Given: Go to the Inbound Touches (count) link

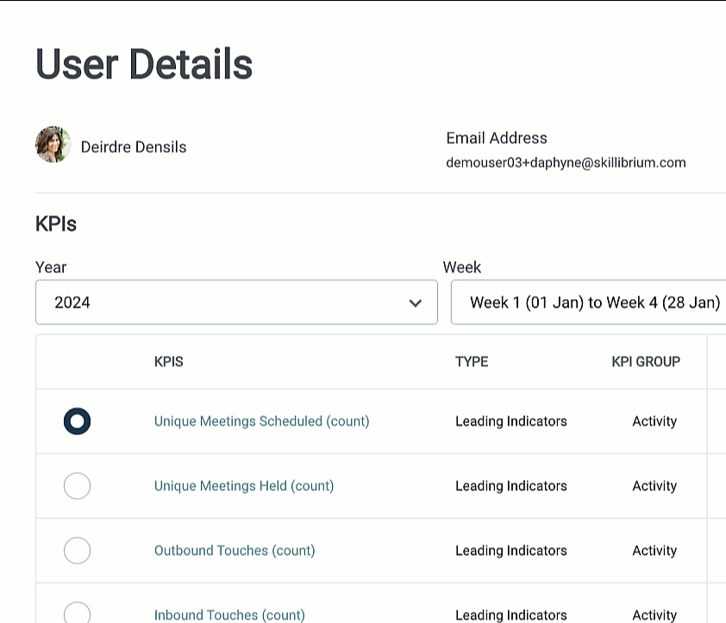Looking at the screenshot, I should pos(229,614).
